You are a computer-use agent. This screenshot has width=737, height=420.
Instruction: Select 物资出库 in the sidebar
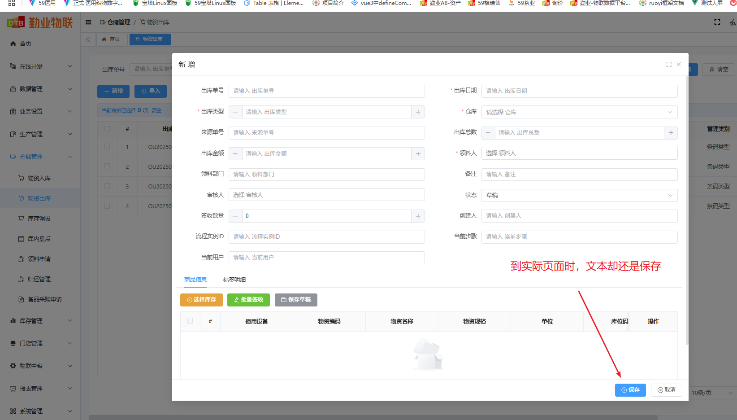click(40, 198)
